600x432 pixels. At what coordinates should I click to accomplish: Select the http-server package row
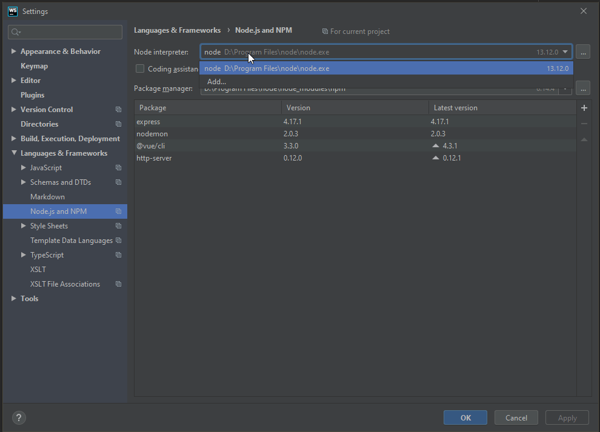(355, 158)
